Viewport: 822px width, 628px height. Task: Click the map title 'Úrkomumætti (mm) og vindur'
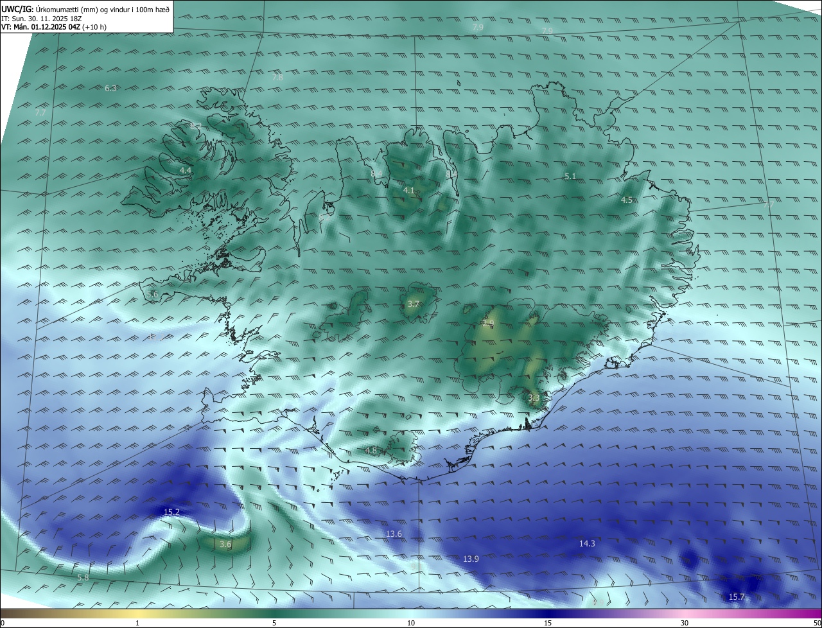click(83, 9)
